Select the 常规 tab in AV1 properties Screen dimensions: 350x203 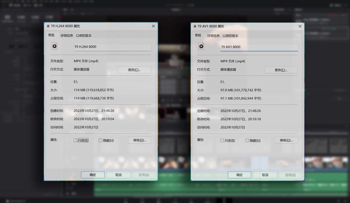pyautogui.click(x=198, y=35)
